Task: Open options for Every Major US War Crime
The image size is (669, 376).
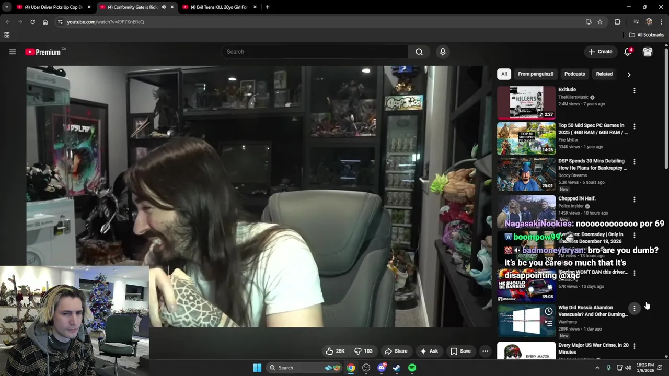Action: [634, 346]
